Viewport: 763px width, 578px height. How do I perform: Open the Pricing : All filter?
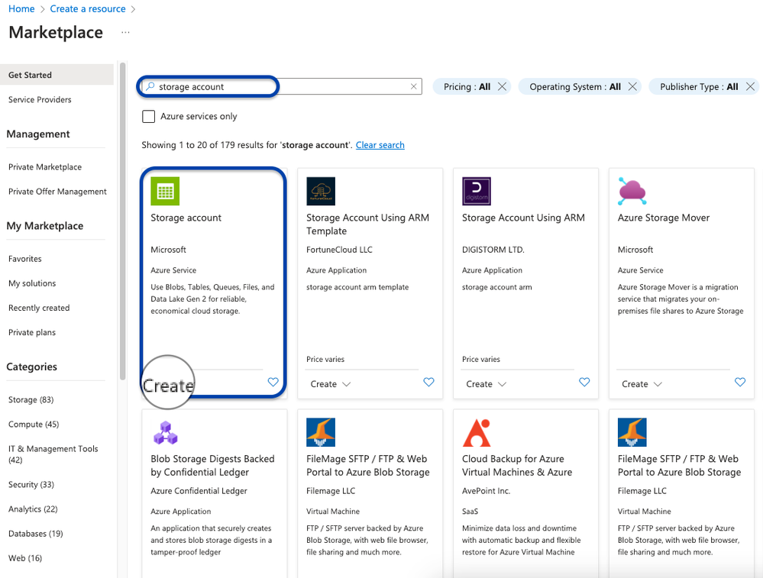point(467,86)
